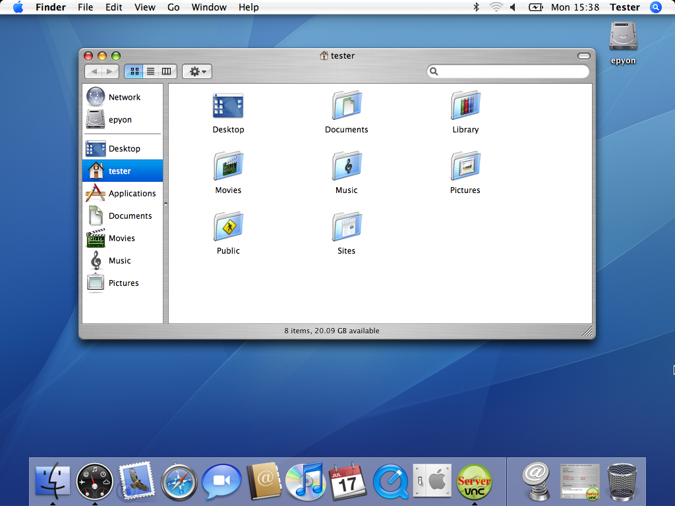Launch iTunes from the Dock
This screenshot has height=506, width=675.
coord(306,482)
